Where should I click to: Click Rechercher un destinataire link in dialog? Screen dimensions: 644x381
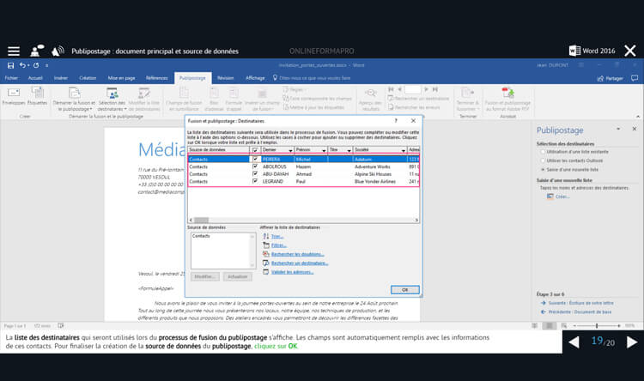300,263
